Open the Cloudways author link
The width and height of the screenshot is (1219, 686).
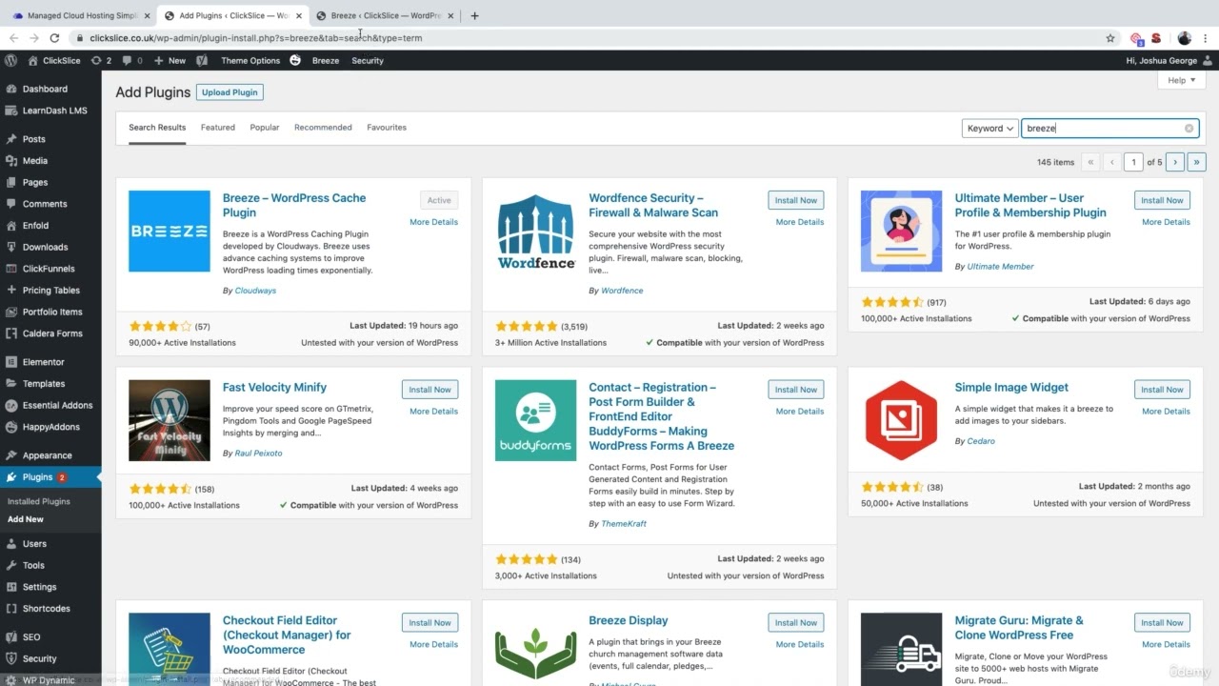(x=255, y=291)
